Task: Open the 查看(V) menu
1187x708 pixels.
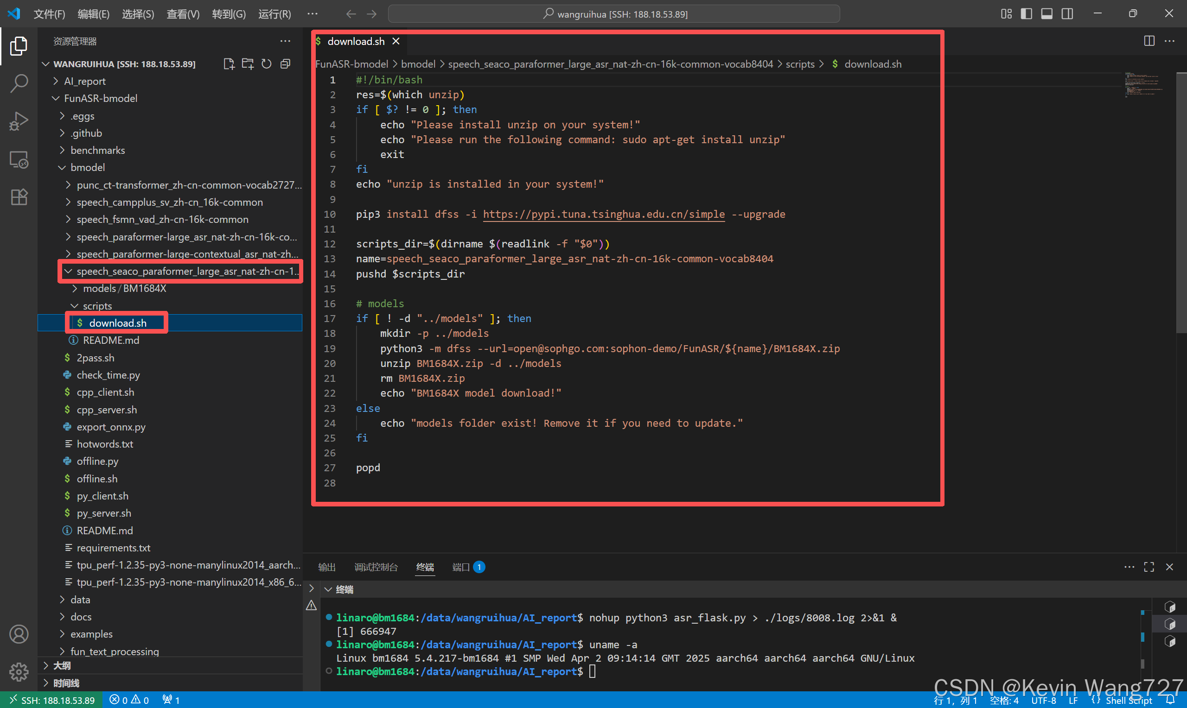Action: [183, 14]
